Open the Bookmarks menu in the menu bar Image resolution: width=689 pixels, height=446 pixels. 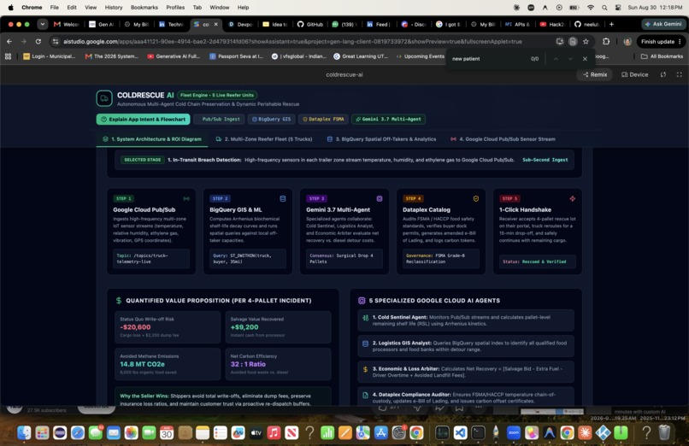point(144,8)
